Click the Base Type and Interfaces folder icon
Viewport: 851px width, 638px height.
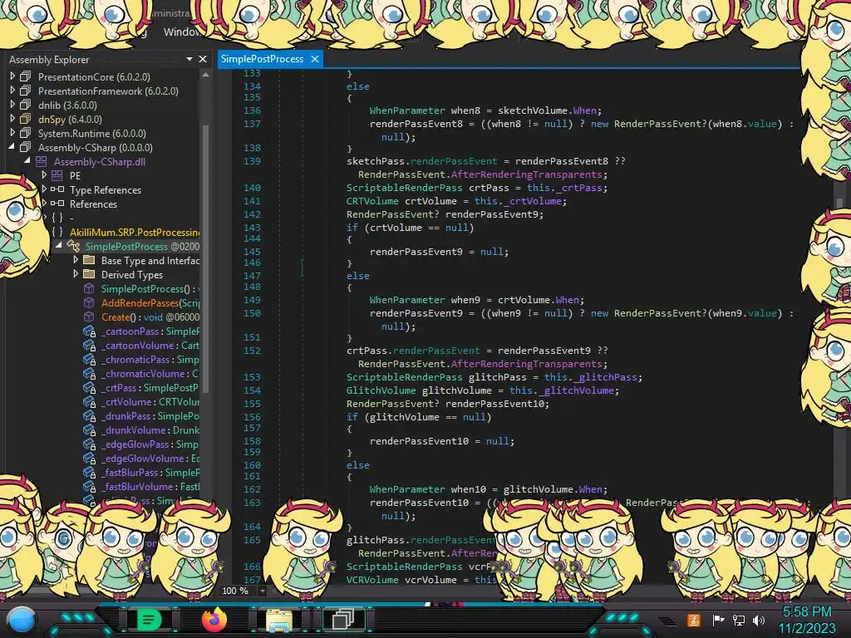(x=89, y=260)
